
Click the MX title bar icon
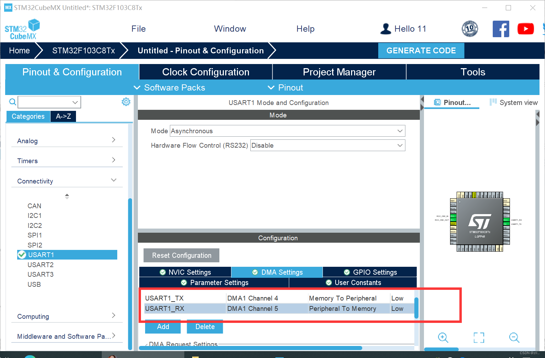point(8,8)
